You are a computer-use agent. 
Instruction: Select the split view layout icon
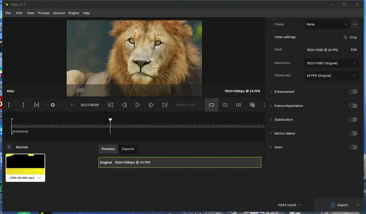tap(225, 105)
